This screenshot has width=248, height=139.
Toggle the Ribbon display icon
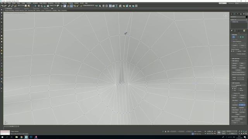point(110,6)
